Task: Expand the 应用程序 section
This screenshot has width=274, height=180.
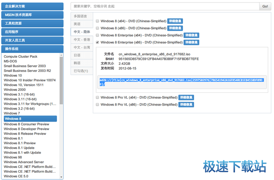Action: (x=32, y=32)
